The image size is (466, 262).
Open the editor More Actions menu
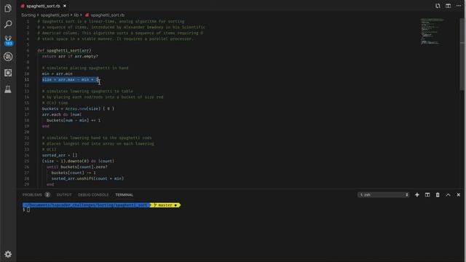pyautogui.click(x=459, y=6)
